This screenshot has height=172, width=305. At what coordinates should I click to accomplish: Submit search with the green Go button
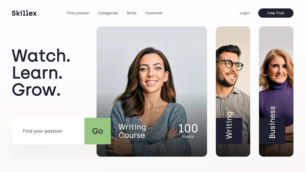tap(98, 131)
